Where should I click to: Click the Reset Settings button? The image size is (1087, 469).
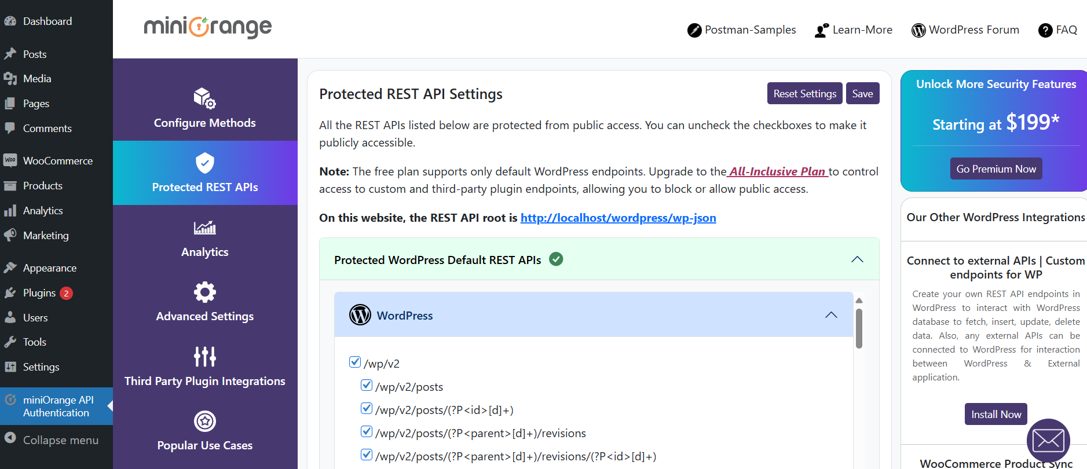coord(805,93)
